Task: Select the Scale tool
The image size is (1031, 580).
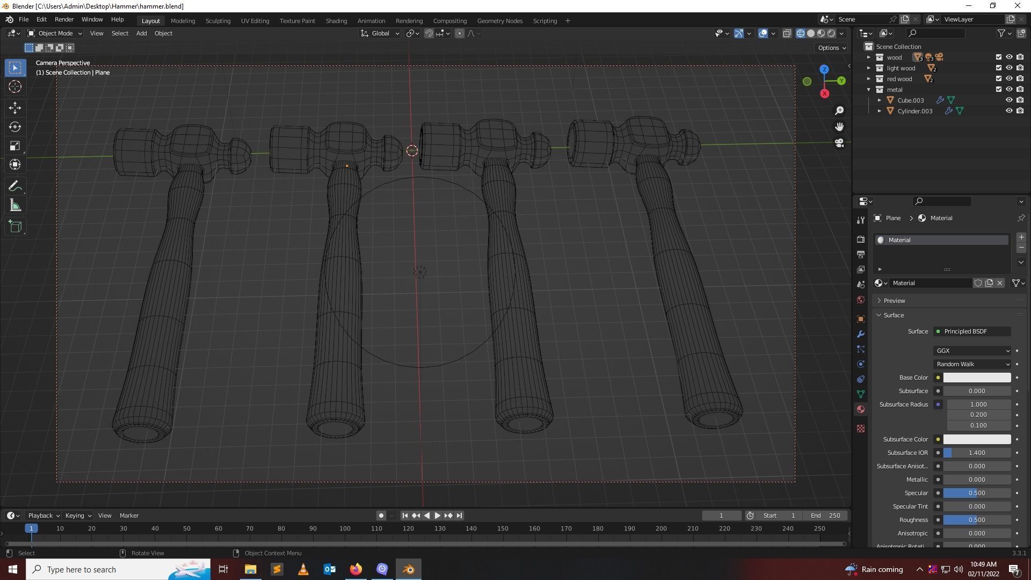Action: coord(15,146)
